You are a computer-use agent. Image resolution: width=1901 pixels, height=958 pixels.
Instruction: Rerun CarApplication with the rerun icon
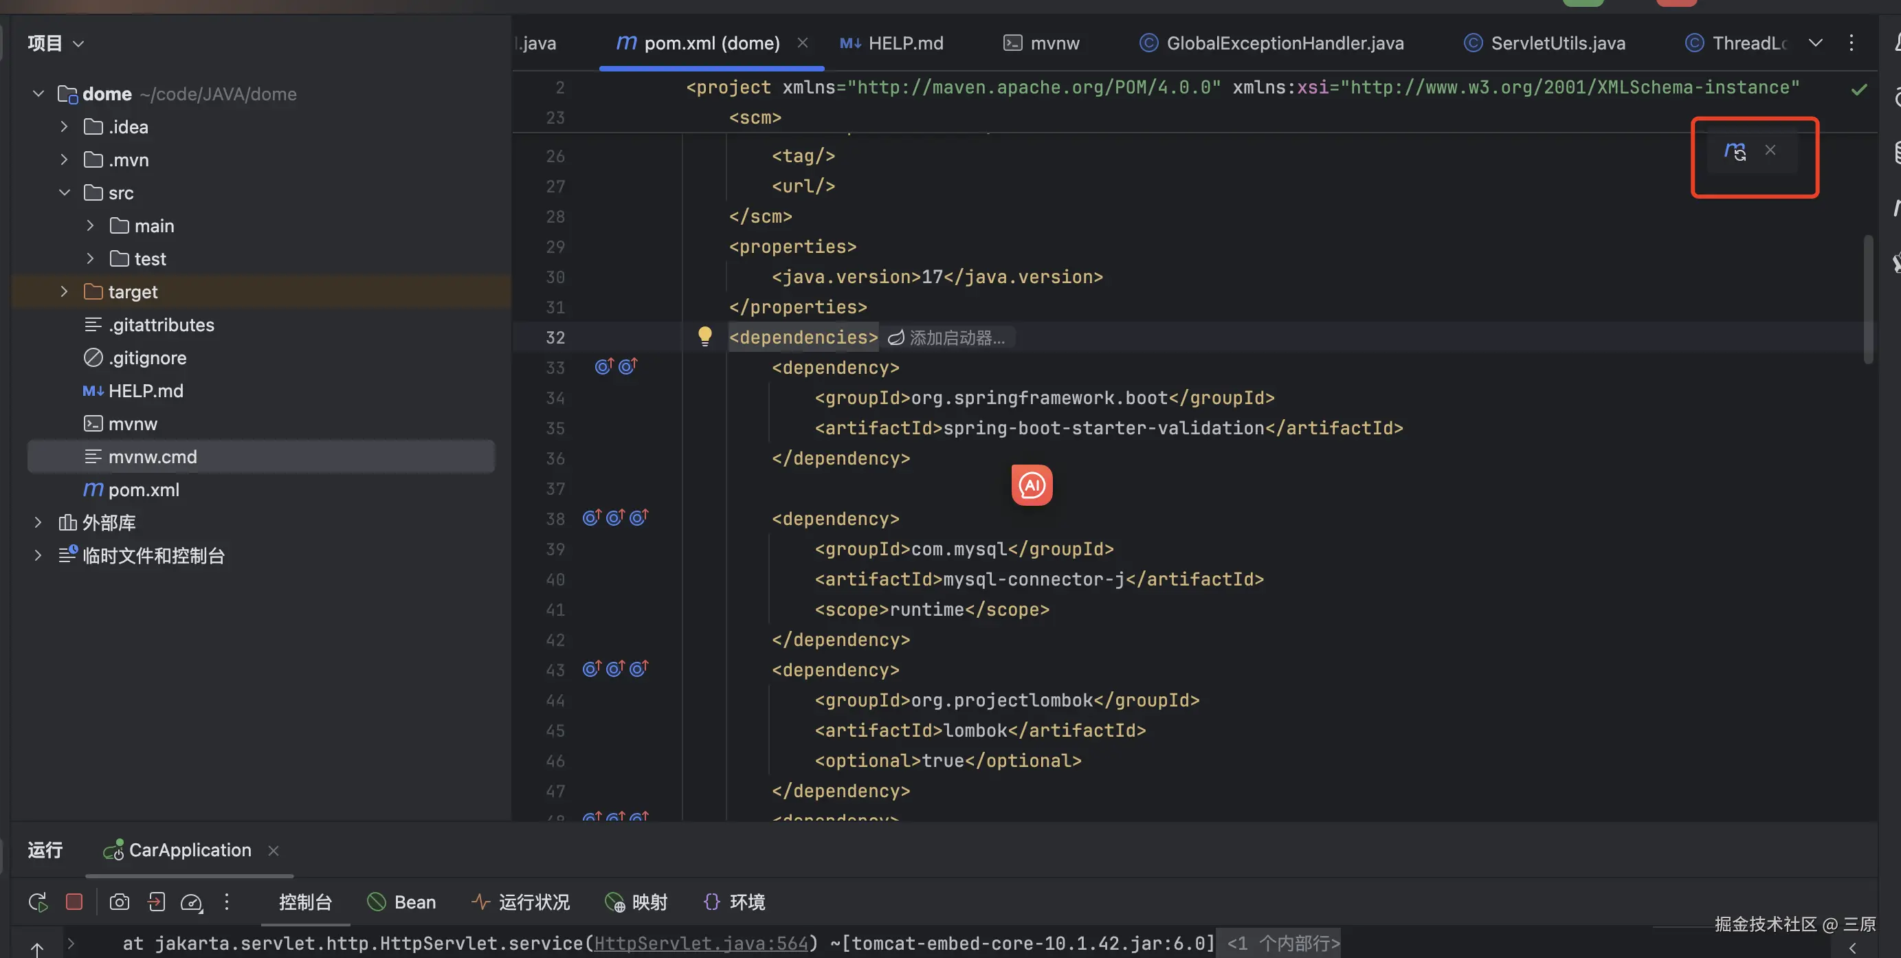pos(38,902)
